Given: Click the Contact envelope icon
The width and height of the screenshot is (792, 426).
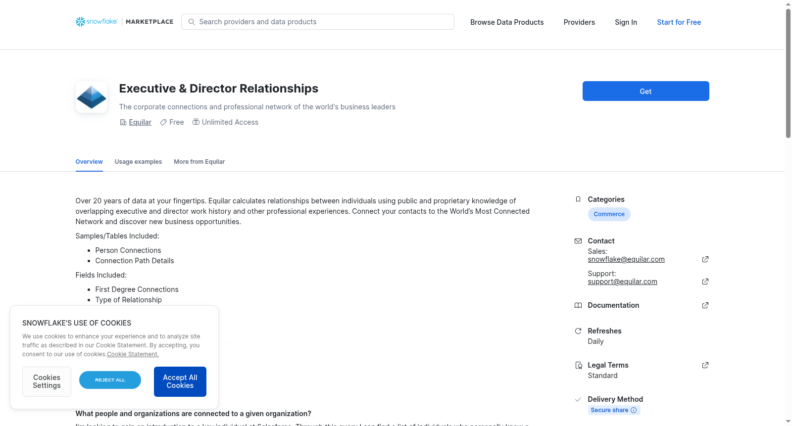Looking at the screenshot, I should tap(578, 241).
